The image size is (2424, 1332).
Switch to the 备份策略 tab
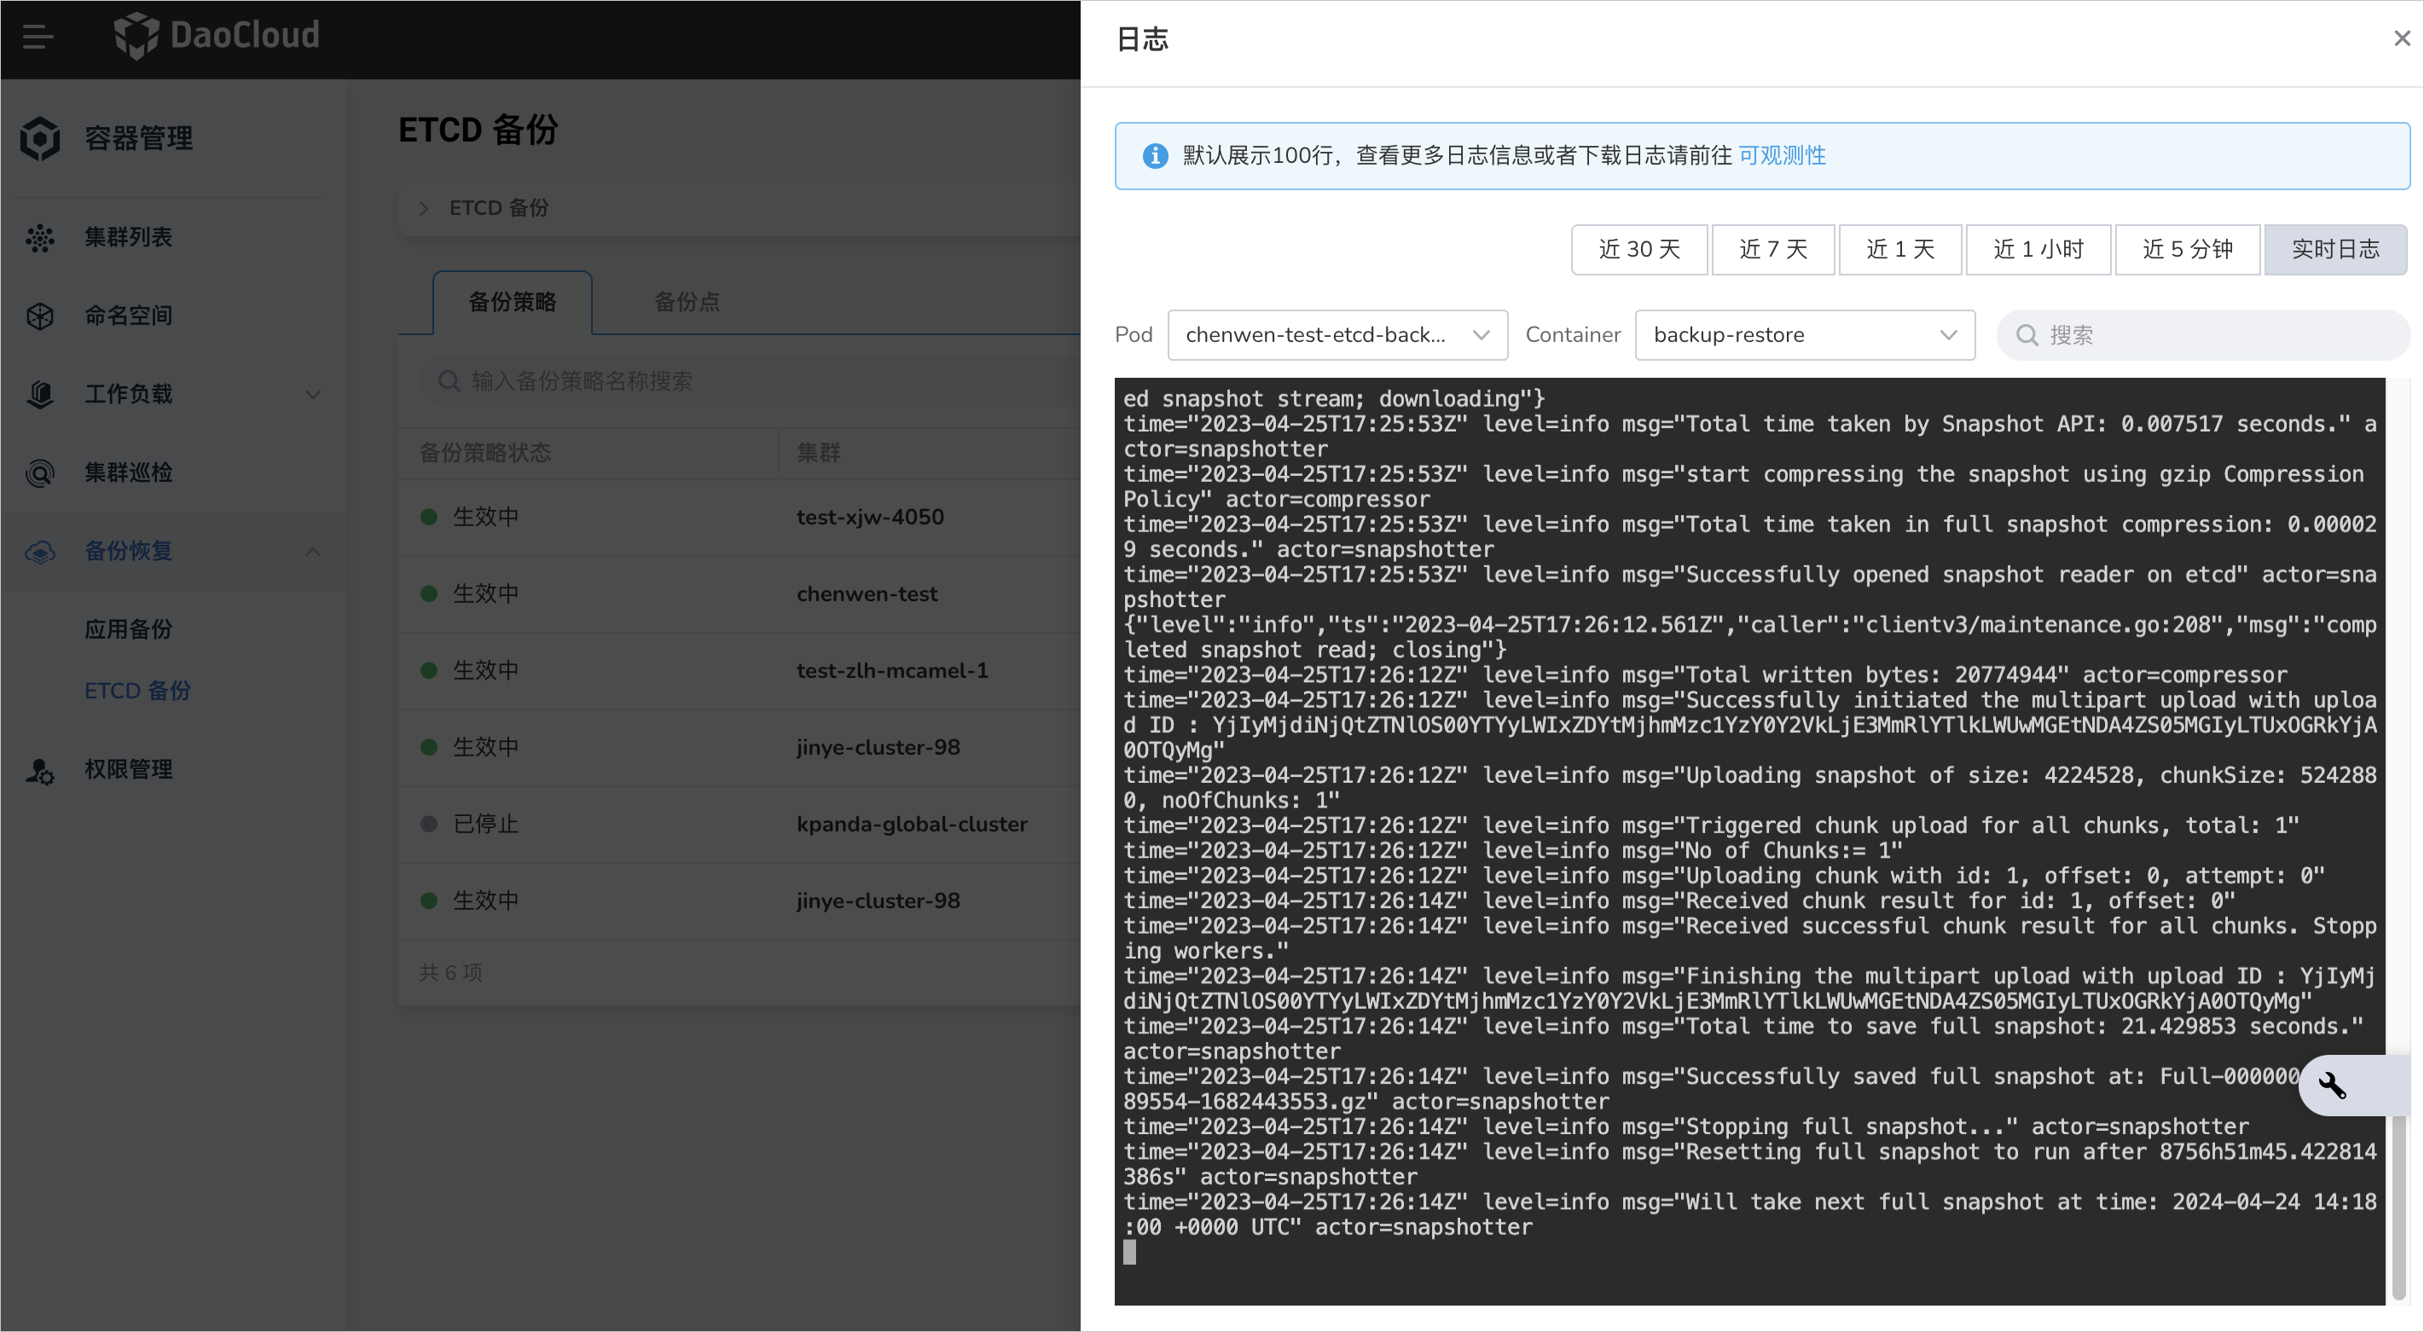coord(513,302)
